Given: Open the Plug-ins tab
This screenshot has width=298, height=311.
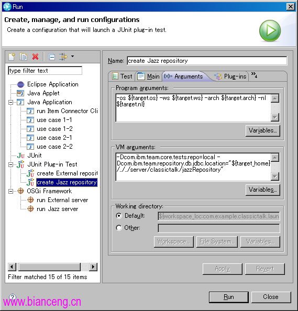Looking at the screenshot, I should (231, 76).
